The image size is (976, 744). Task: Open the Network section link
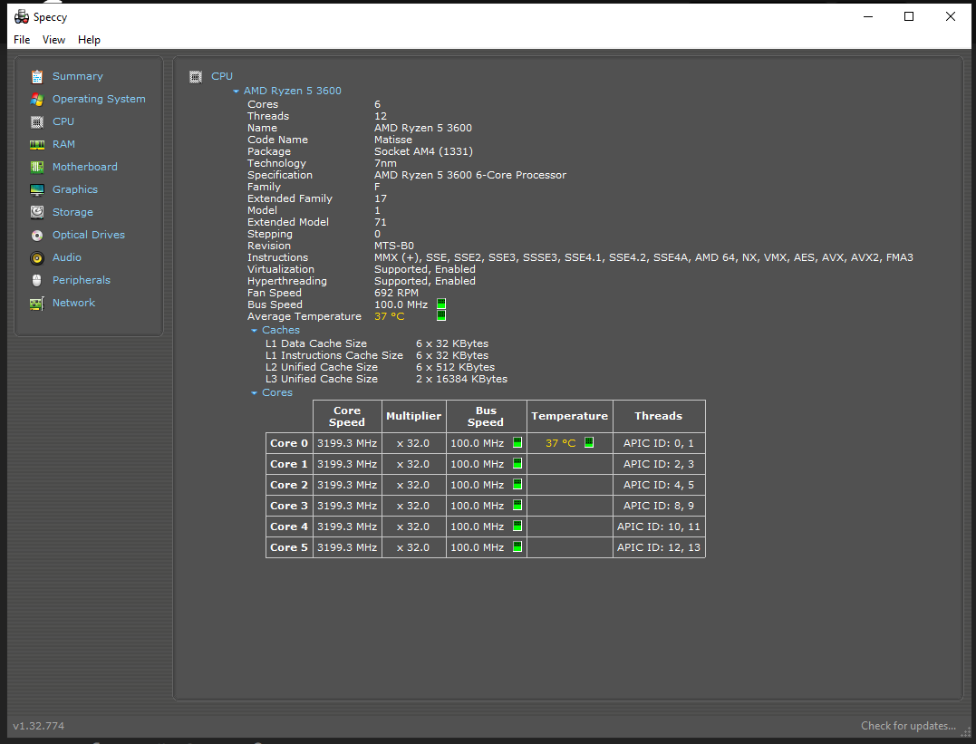point(73,303)
